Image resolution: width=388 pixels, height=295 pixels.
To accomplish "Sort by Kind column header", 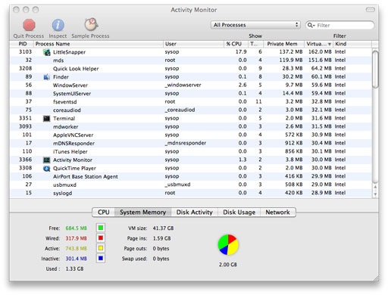I will pyautogui.click(x=352, y=44).
